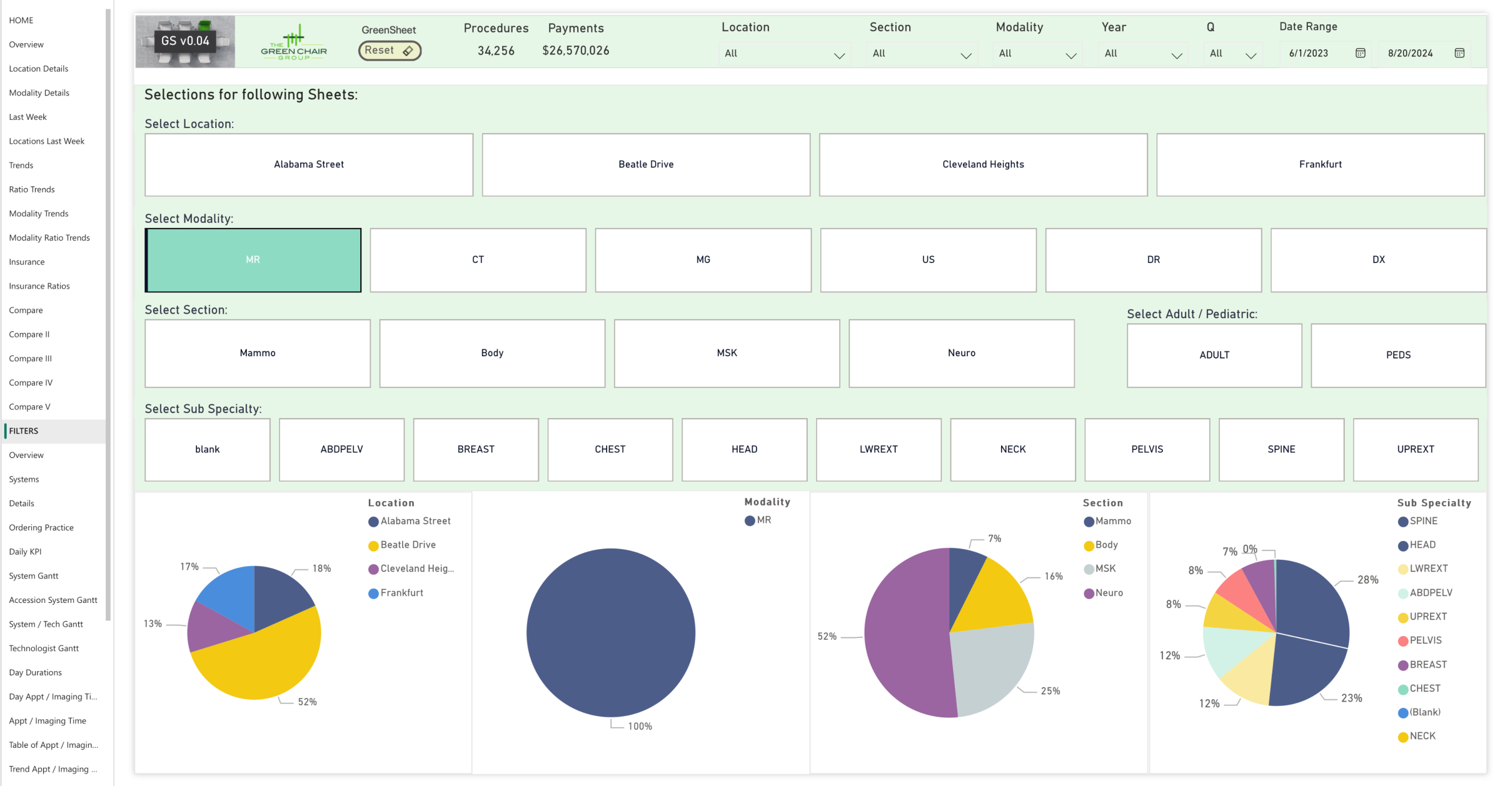
Task: Go to Insurance Ratios page
Action: [x=39, y=286]
